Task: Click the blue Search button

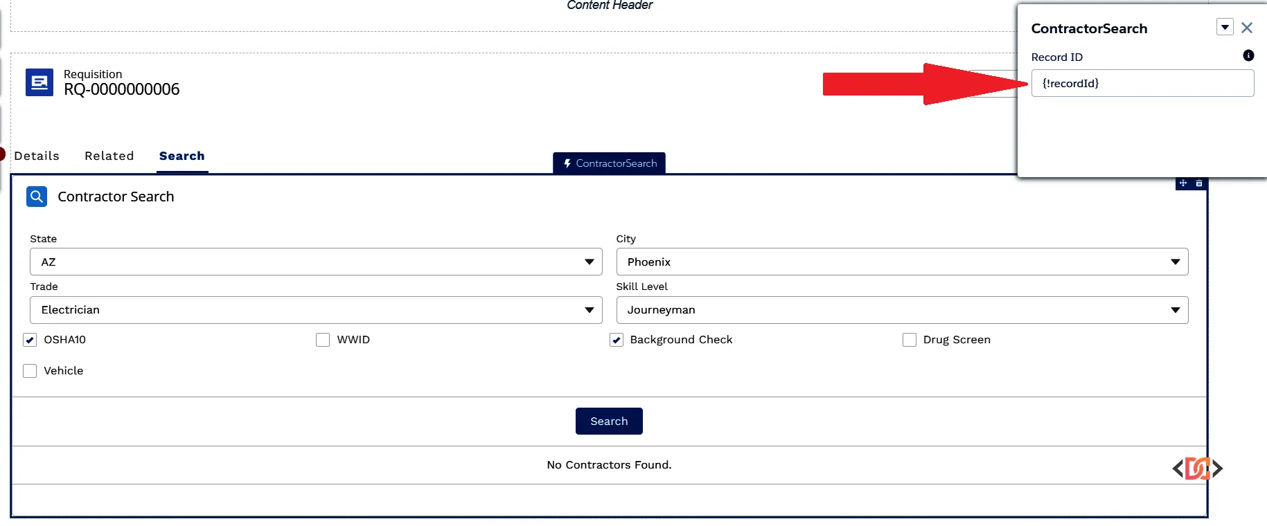Action: (x=609, y=421)
